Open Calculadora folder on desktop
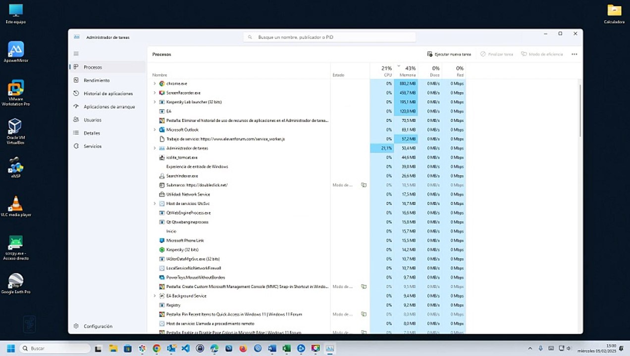 tap(614, 14)
